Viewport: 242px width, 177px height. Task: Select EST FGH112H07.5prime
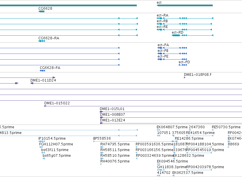(41, 147)
